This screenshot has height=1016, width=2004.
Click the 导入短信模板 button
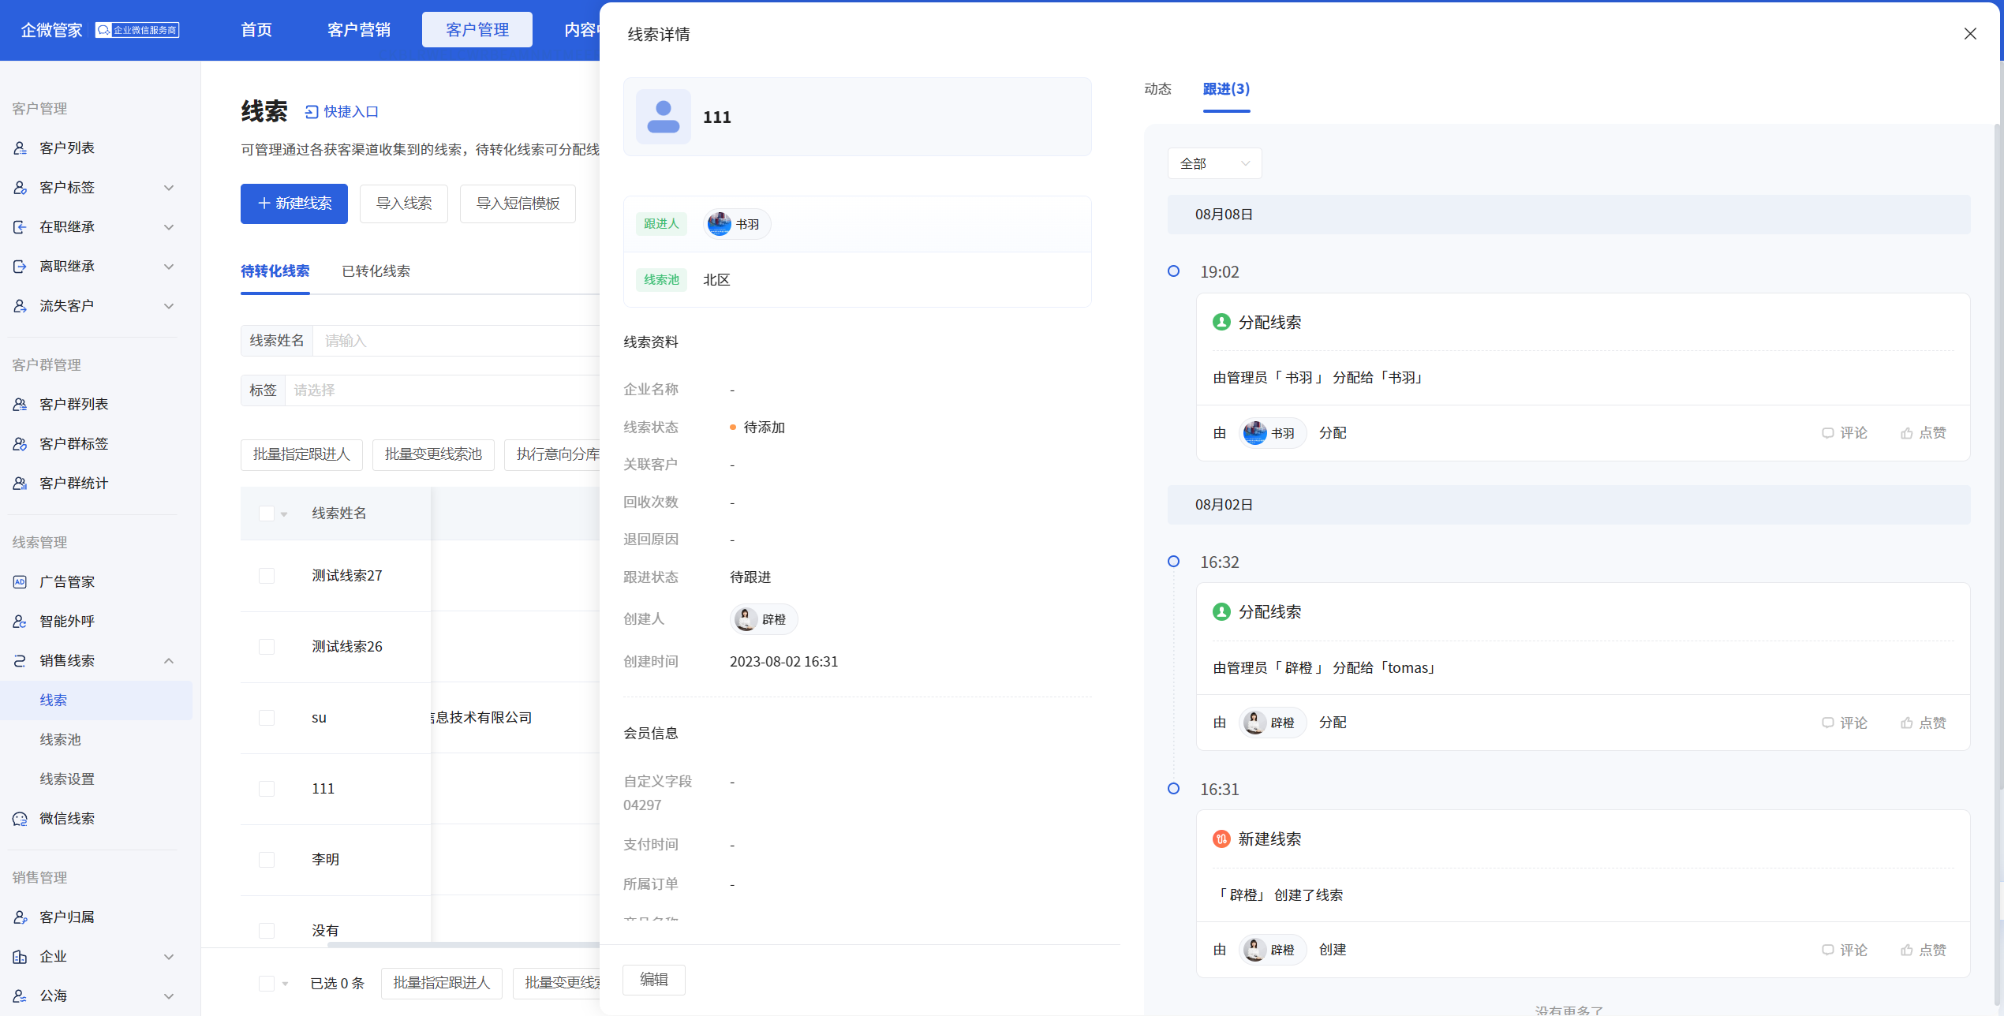point(518,204)
